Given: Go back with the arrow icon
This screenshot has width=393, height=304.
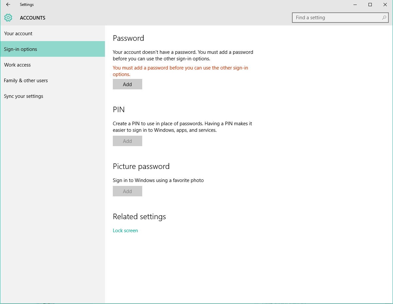Looking at the screenshot, I should pyautogui.click(x=8, y=5).
